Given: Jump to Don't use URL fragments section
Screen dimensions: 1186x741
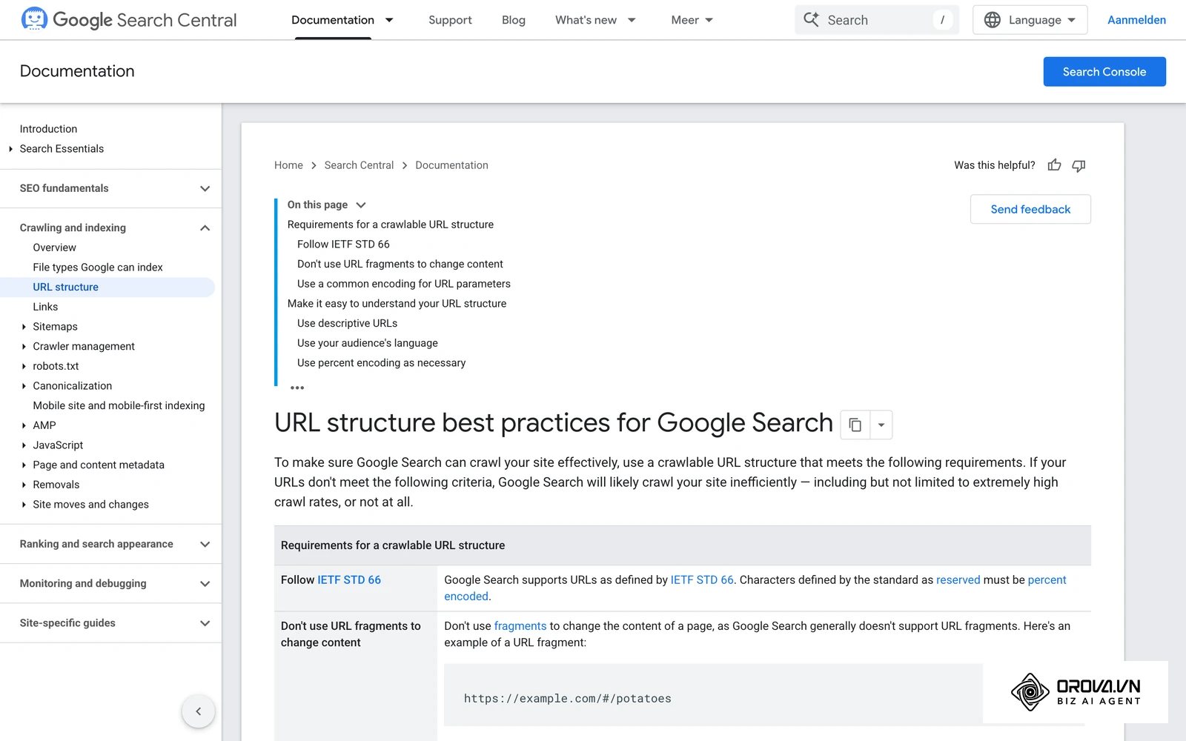Looking at the screenshot, I should [x=400, y=264].
